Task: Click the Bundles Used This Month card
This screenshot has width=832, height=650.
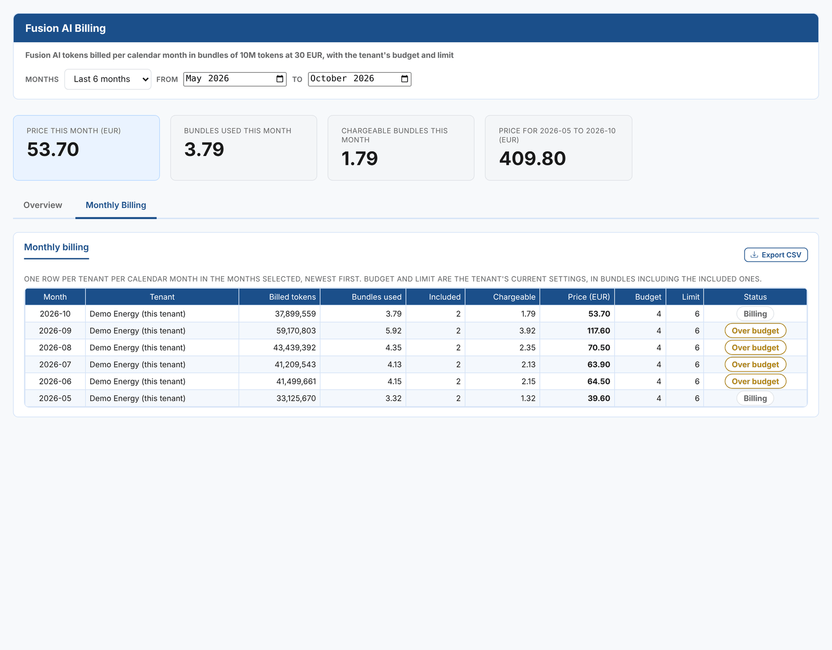Action: (x=244, y=148)
